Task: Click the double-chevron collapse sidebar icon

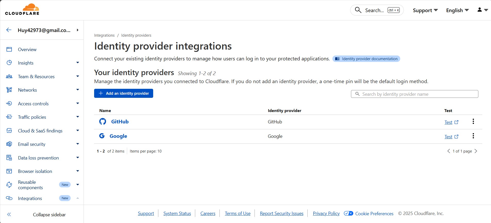Action: pos(9,214)
